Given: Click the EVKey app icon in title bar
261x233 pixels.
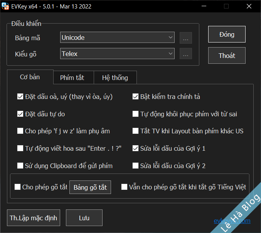Looking at the screenshot, I should tap(5, 6).
